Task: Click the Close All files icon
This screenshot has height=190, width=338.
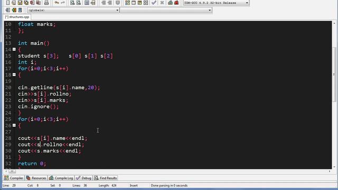Action: (38, 3)
